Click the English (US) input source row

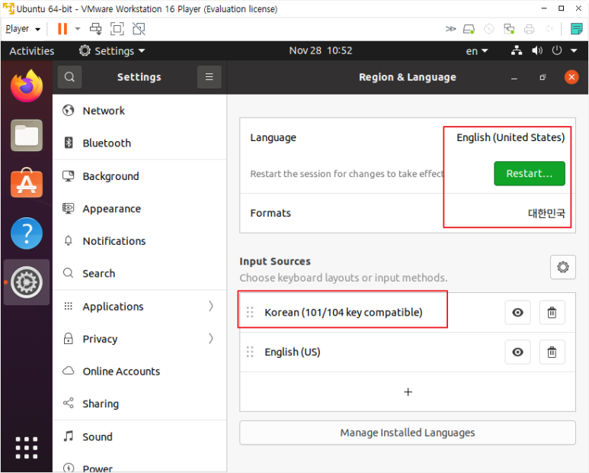(x=408, y=352)
